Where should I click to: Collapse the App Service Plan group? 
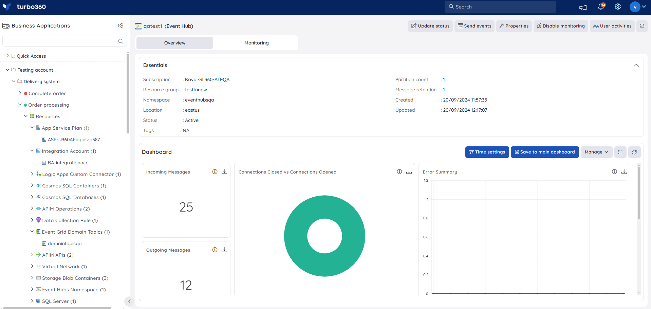click(x=32, y=128)
